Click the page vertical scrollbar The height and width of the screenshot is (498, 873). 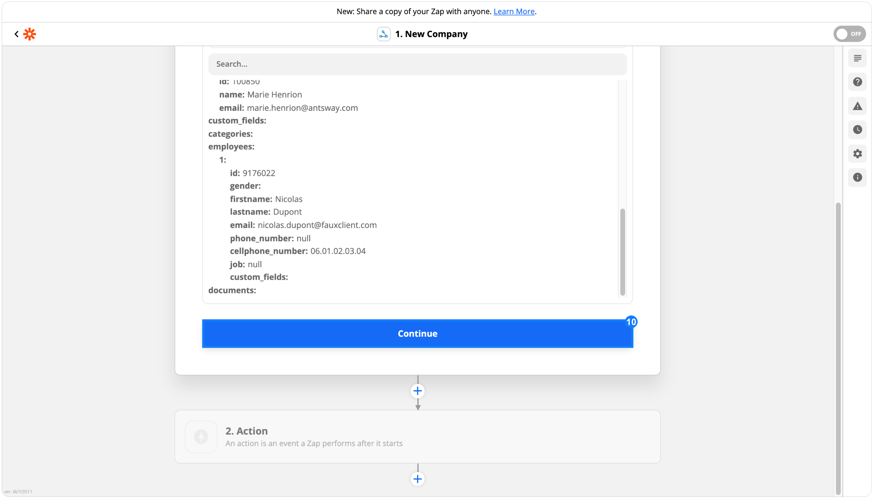[837, 348]
